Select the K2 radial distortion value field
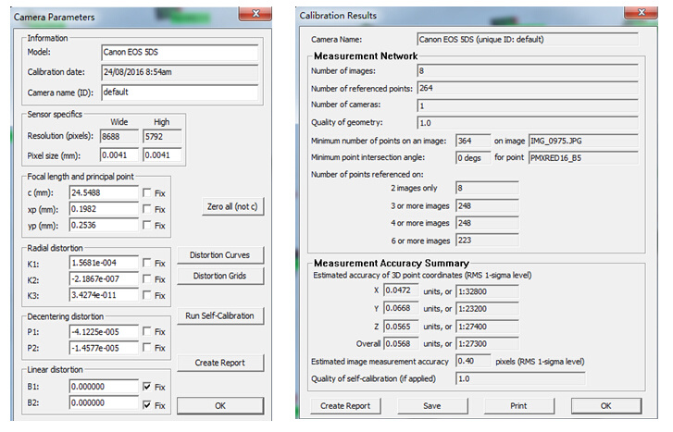The width and height of the screenshot is (673, 432). click(x=104, y=279)
